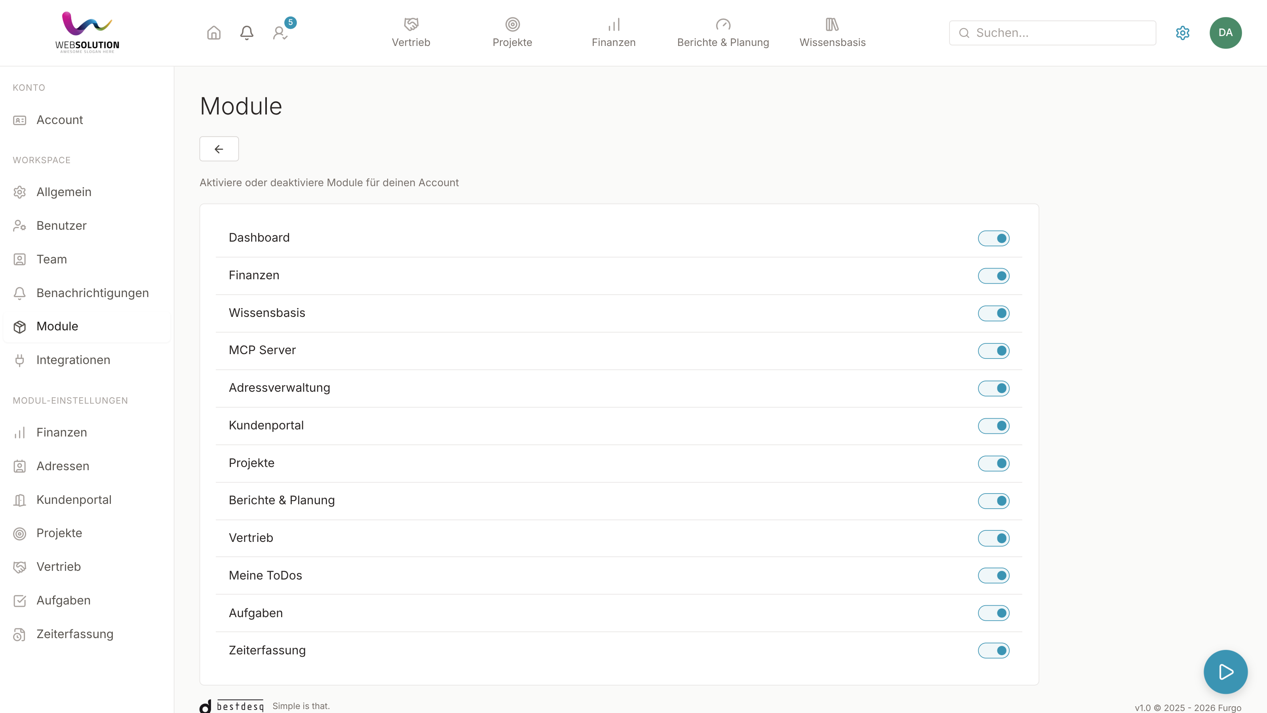
Task: Click the Kundenportal door icon in sidebar
Action: click(20, 500)
